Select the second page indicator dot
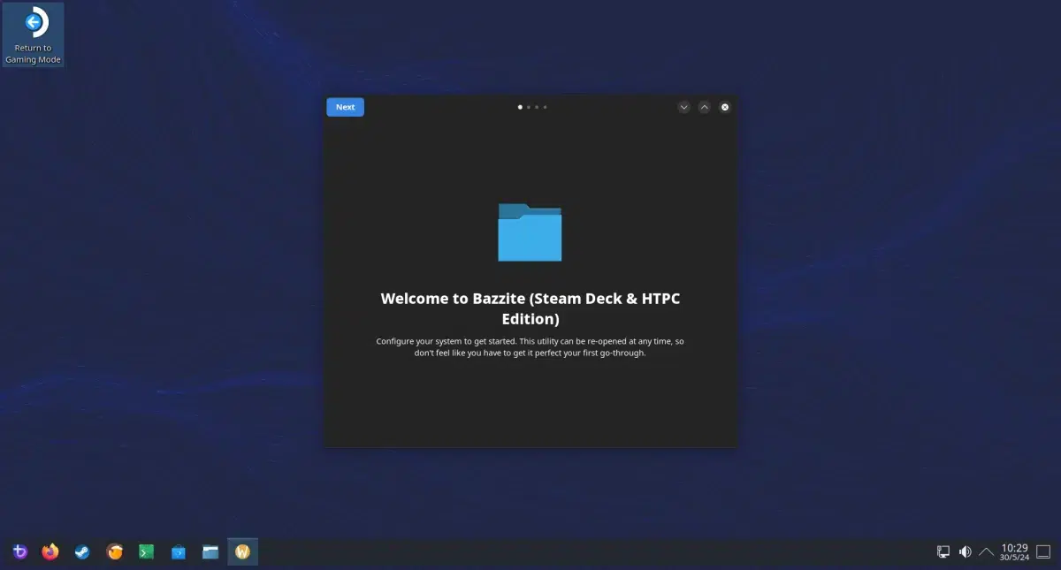The image size is (1061, 570). pyautogui.click(x=528, y=106)
